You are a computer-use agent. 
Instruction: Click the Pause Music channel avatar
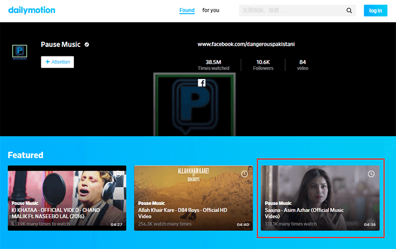click(x=20, y=52)
